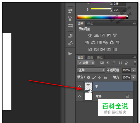This screenshot has height=123, width=140.
Task: Switch to the 通道 tab
Action: pyautogui.click(x=90, y=57)
